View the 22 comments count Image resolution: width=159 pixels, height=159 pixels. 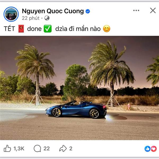(x=47, y=149)
